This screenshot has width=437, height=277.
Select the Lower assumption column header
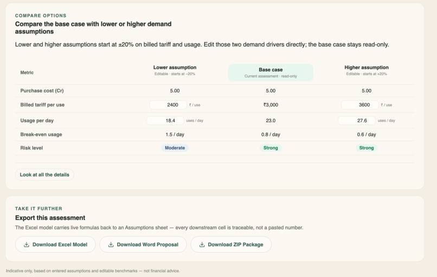[x=175, y=68]
